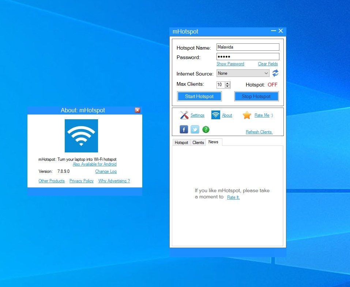Screen dimensions: 350x287
Task: Minimize the mHotspot window
Action: 274,31
